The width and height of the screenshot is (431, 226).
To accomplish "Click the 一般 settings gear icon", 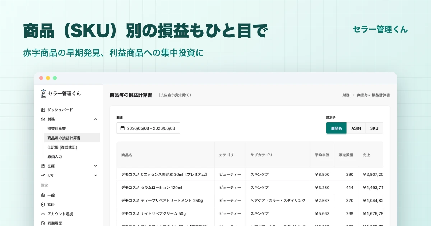I will [43, 195].
